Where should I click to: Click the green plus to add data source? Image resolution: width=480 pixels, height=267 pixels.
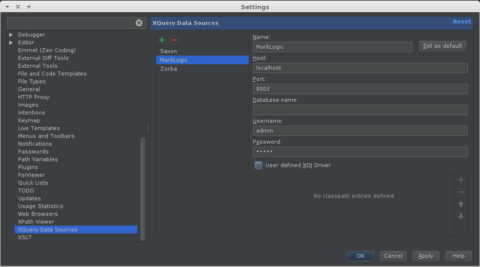(x=162, y=40)
